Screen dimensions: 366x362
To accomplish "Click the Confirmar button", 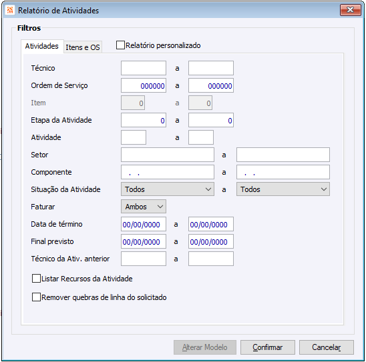I will point(268,347).
